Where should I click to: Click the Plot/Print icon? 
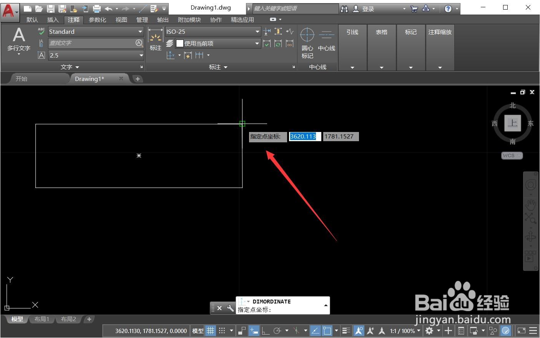tap(97, 8)
